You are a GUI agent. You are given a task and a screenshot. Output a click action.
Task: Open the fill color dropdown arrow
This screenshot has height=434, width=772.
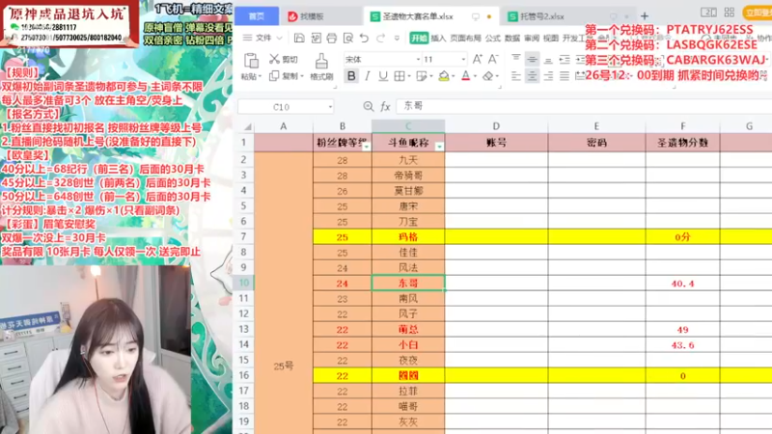[453, 76]
